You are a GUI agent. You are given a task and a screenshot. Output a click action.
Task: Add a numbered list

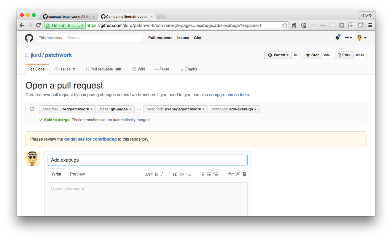pyautogui.click(x=209, y=174)
